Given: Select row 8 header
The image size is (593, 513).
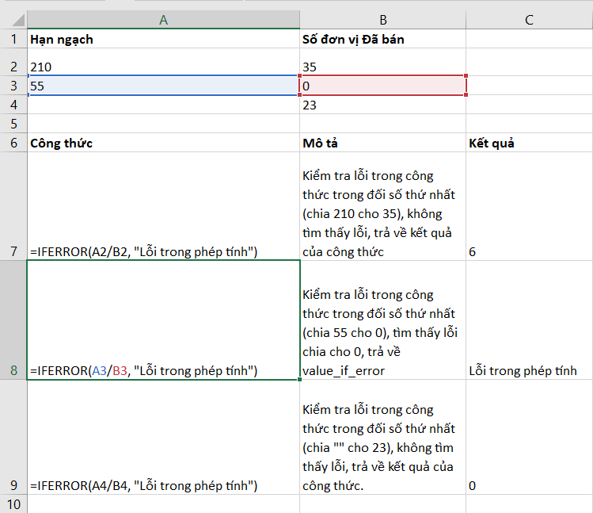Looking at the screenshot, I should coord(13,320).
